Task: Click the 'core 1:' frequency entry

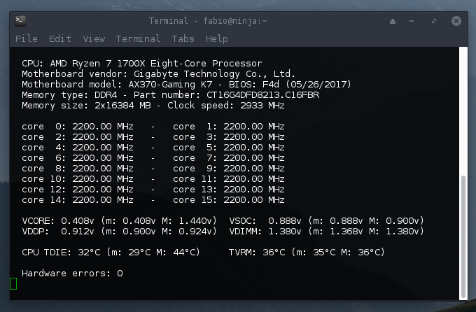Action: point(229,126)
